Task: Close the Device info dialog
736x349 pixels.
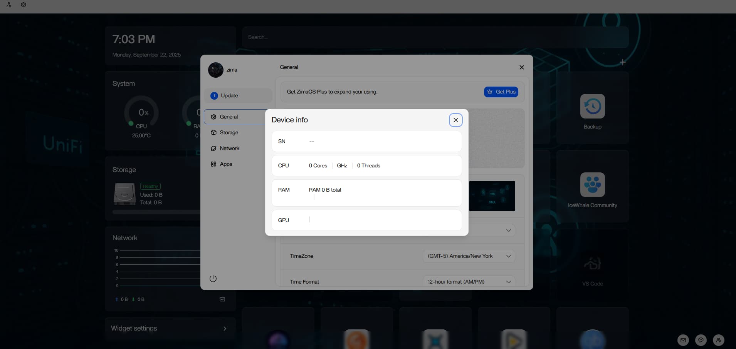Action: (455, 120)
